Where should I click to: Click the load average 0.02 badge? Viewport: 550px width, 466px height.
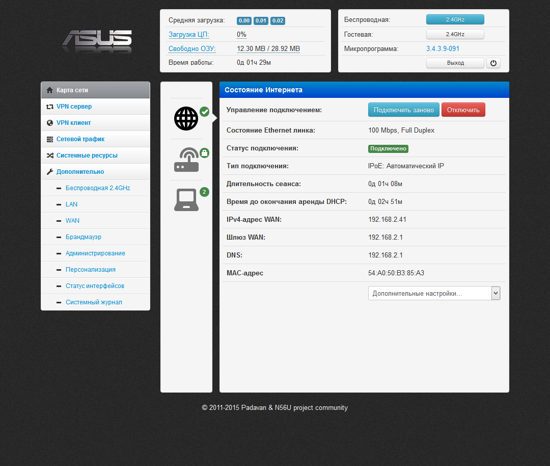click(x=278, y=21)
